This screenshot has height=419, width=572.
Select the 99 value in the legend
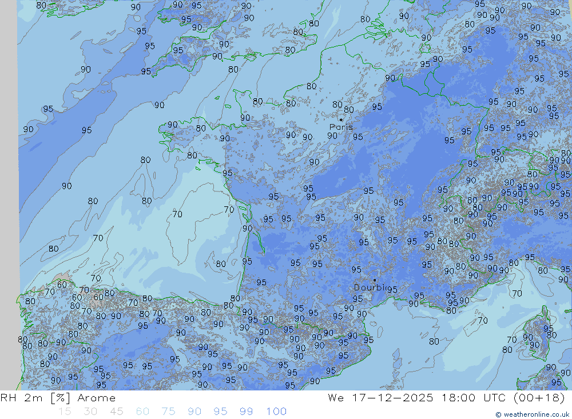(246, 412)
